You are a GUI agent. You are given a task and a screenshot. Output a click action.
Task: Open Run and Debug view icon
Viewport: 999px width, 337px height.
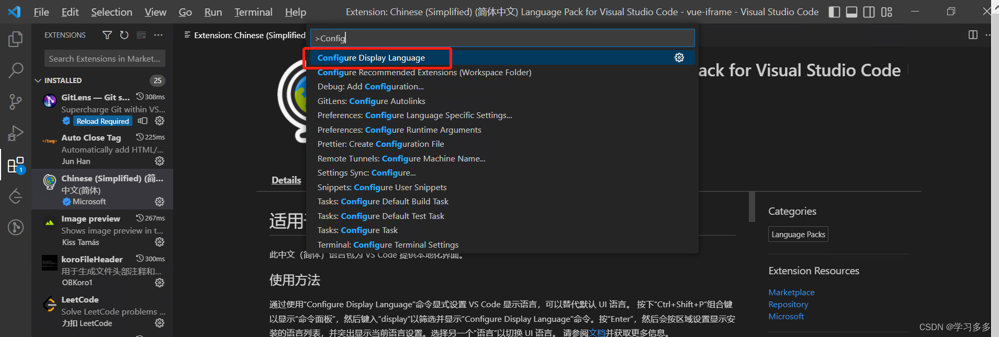pyautogui.click(x=16, y=133)
